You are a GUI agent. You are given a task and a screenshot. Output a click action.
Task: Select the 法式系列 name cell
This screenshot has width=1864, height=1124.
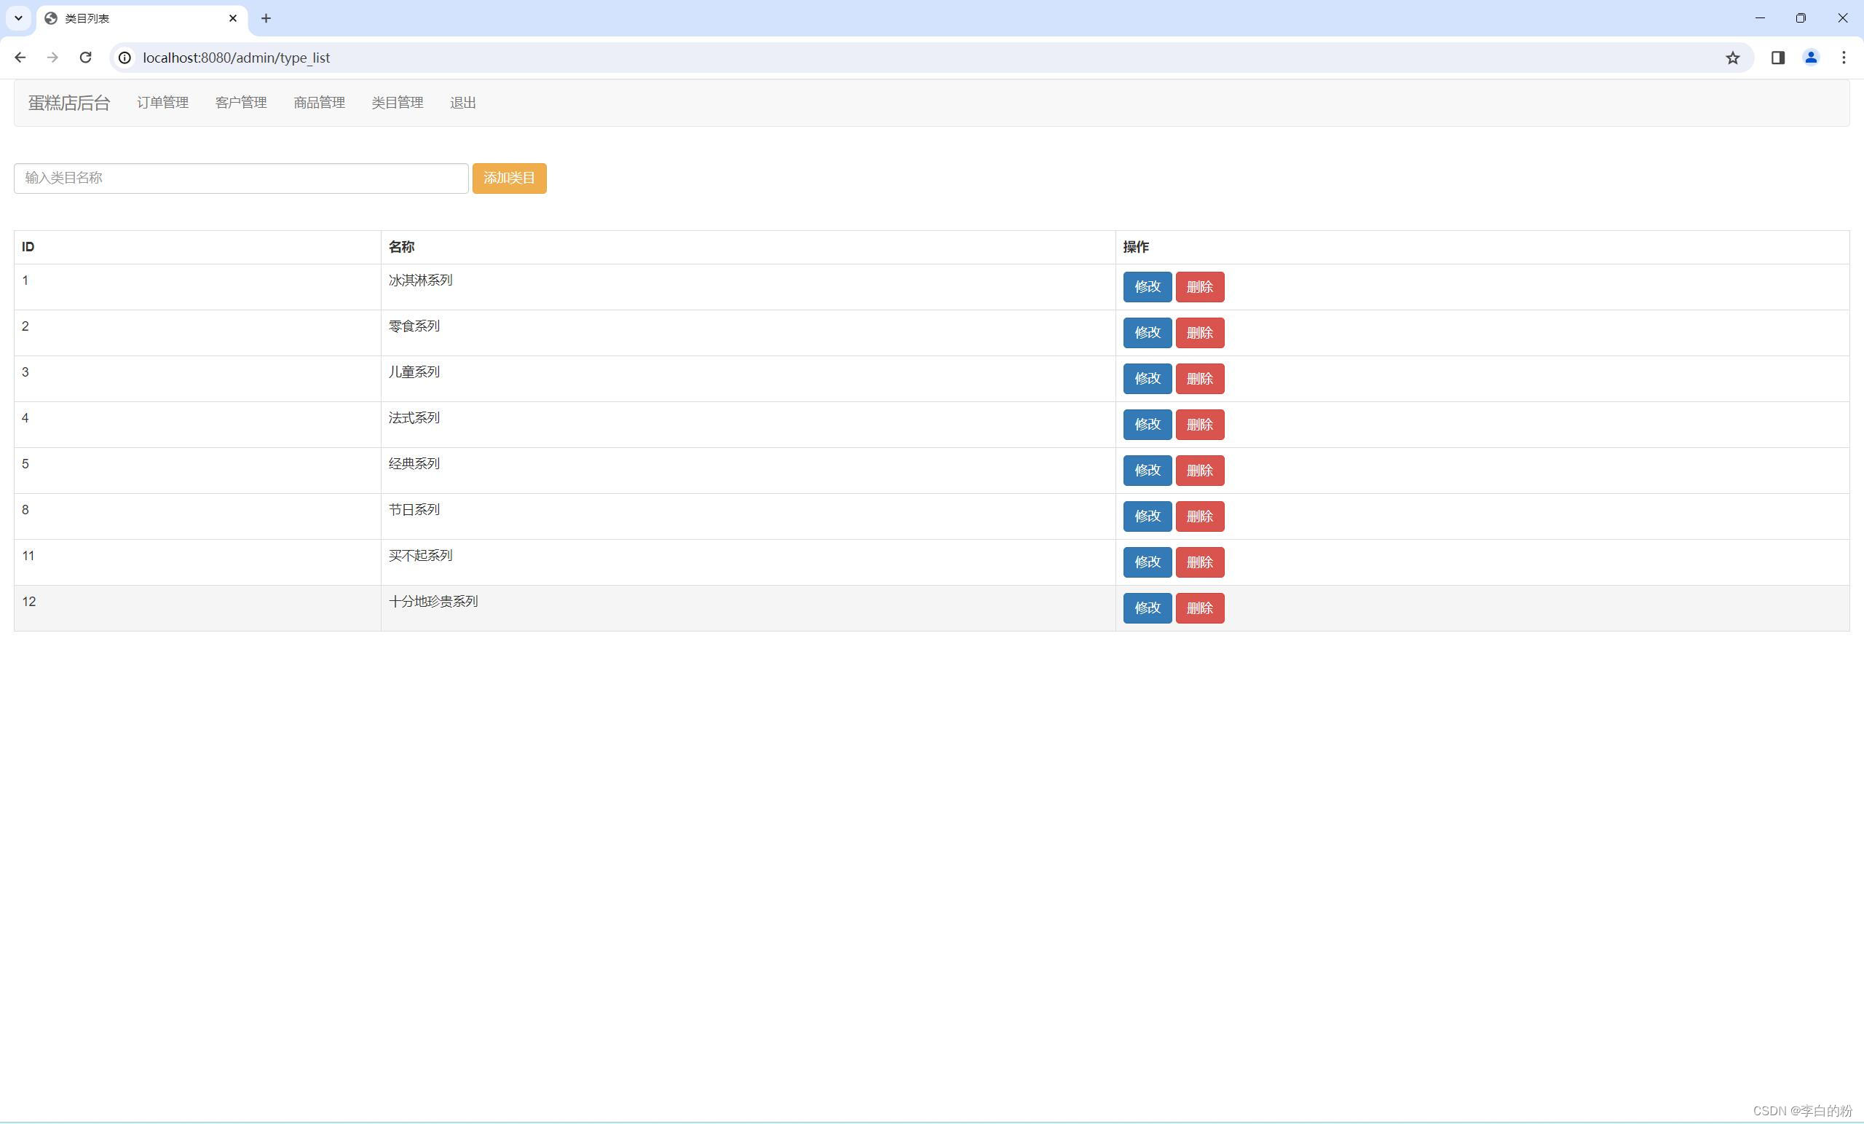click(749, 425)
